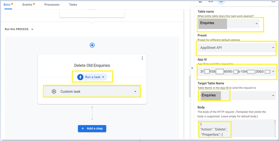Collapse the right panel using the arrow handle
This screenshot has width=279, height=141.
(192, 68)
